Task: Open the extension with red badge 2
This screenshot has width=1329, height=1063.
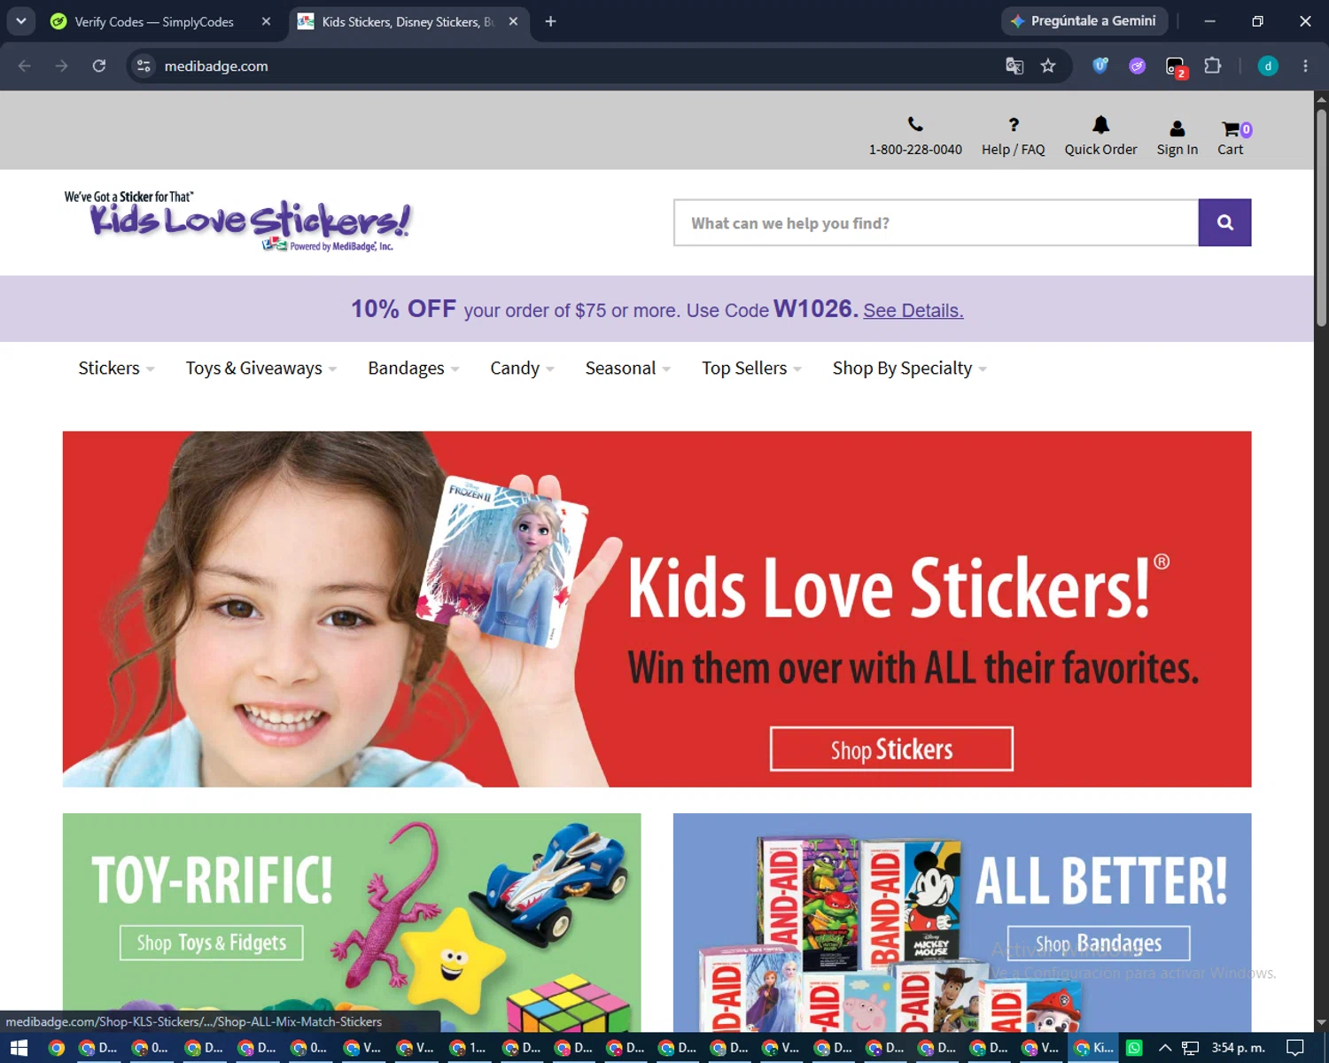Action: click(x=1176, y=66)
